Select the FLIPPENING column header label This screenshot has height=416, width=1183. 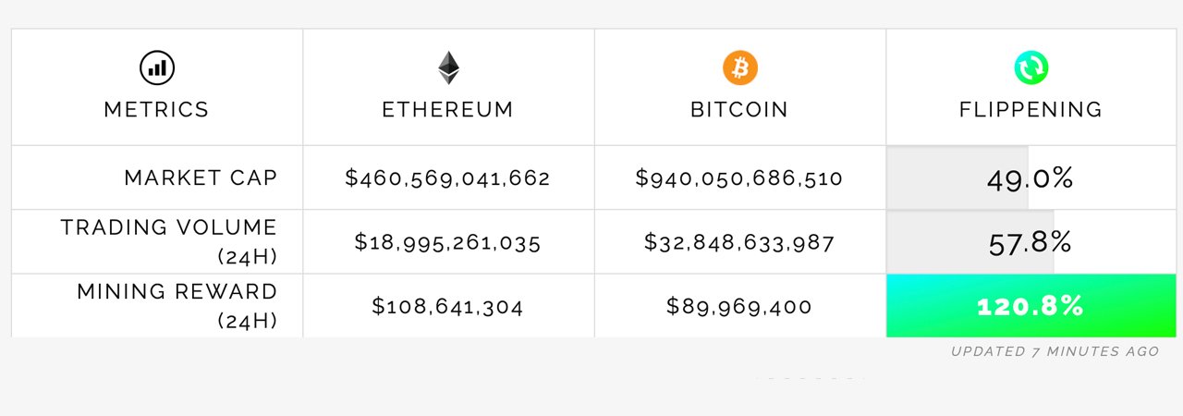pyautogui.click(x=1031, y=110)
